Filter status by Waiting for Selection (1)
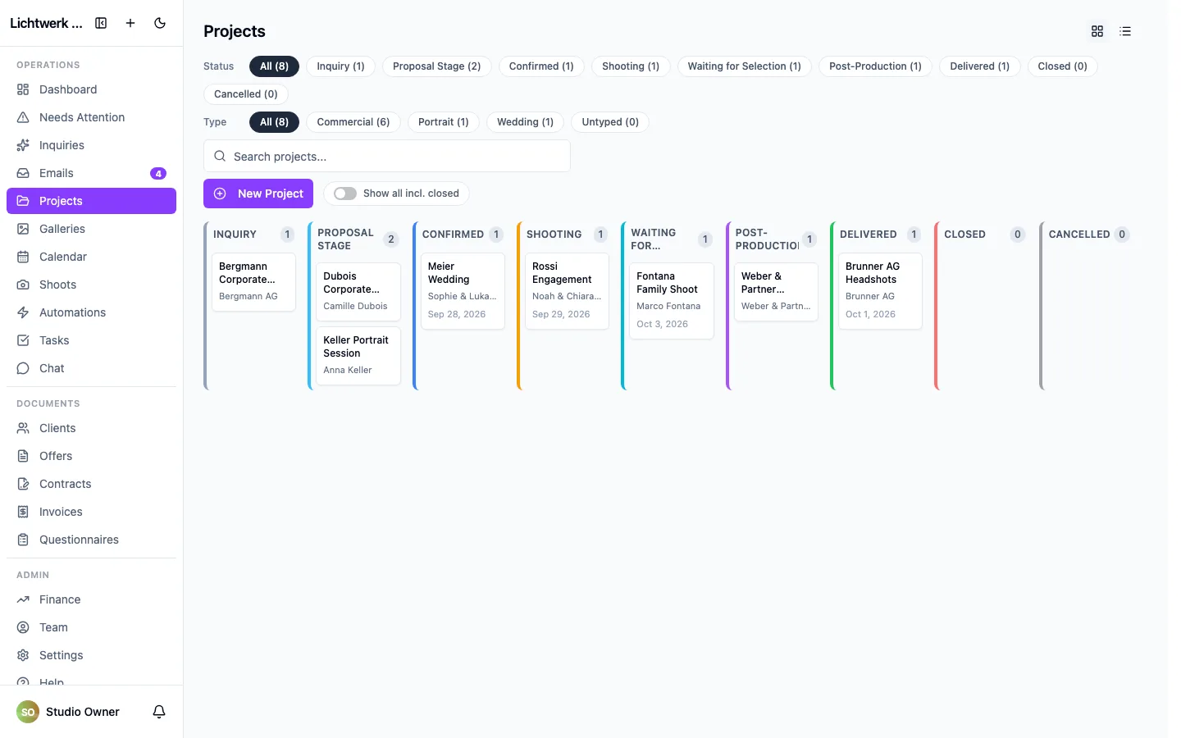Viewport: 1181px width, 738px height. click(x=744, y=66)
